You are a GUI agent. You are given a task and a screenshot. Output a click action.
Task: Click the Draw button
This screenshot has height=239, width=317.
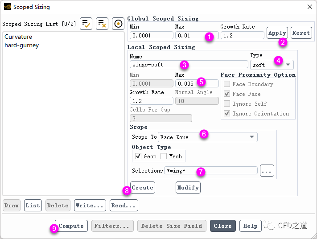(x=12, y=205)
